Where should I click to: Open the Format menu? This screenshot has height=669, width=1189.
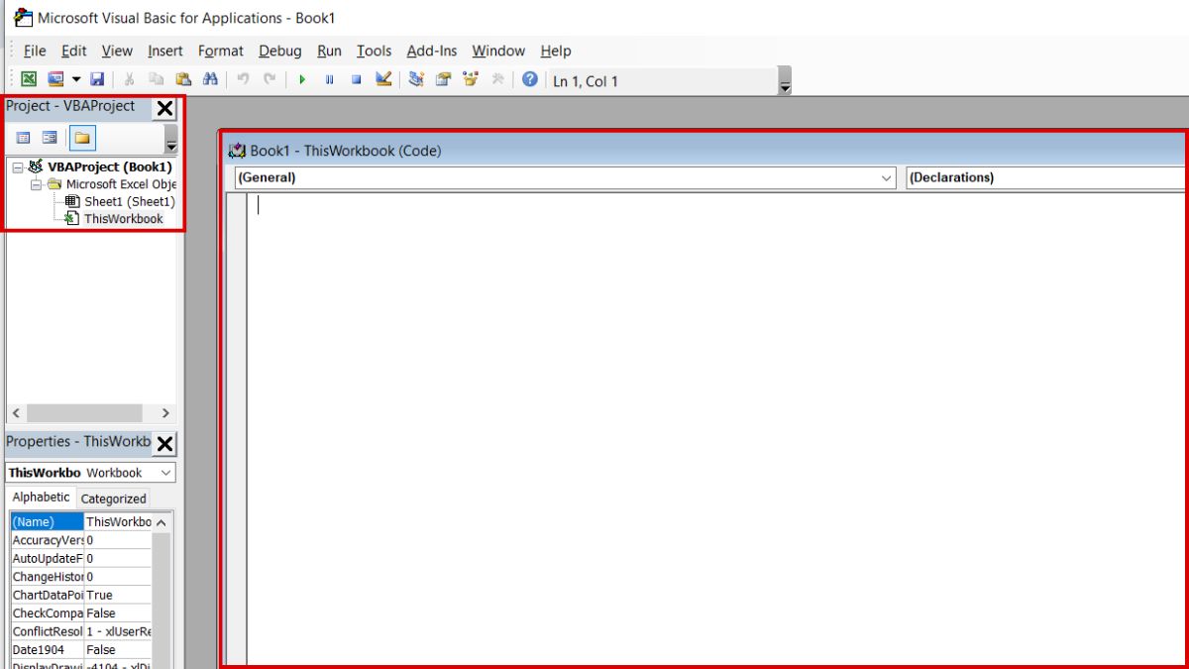coord(220,51)
